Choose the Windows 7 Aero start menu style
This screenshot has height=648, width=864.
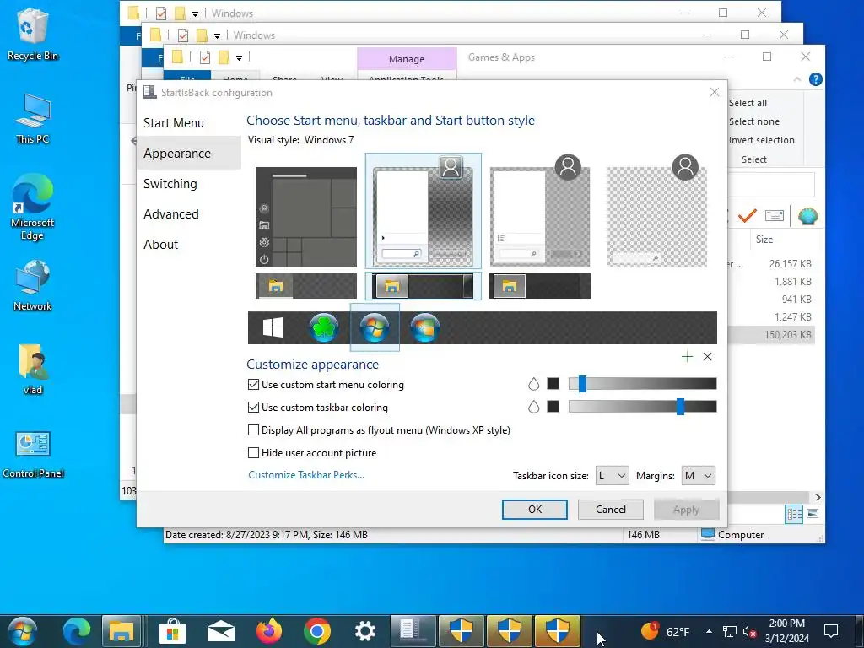(424, 211)
